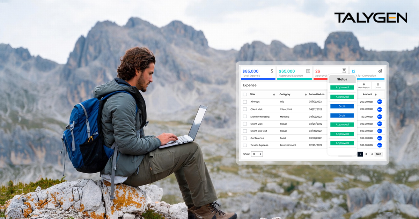Screen dimensions: 419x219
Task: Open the Show 10 entries dropdown
Action: (x=257, y=154)
